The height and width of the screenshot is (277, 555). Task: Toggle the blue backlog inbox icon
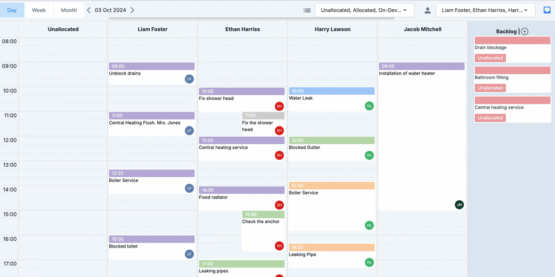547,10
